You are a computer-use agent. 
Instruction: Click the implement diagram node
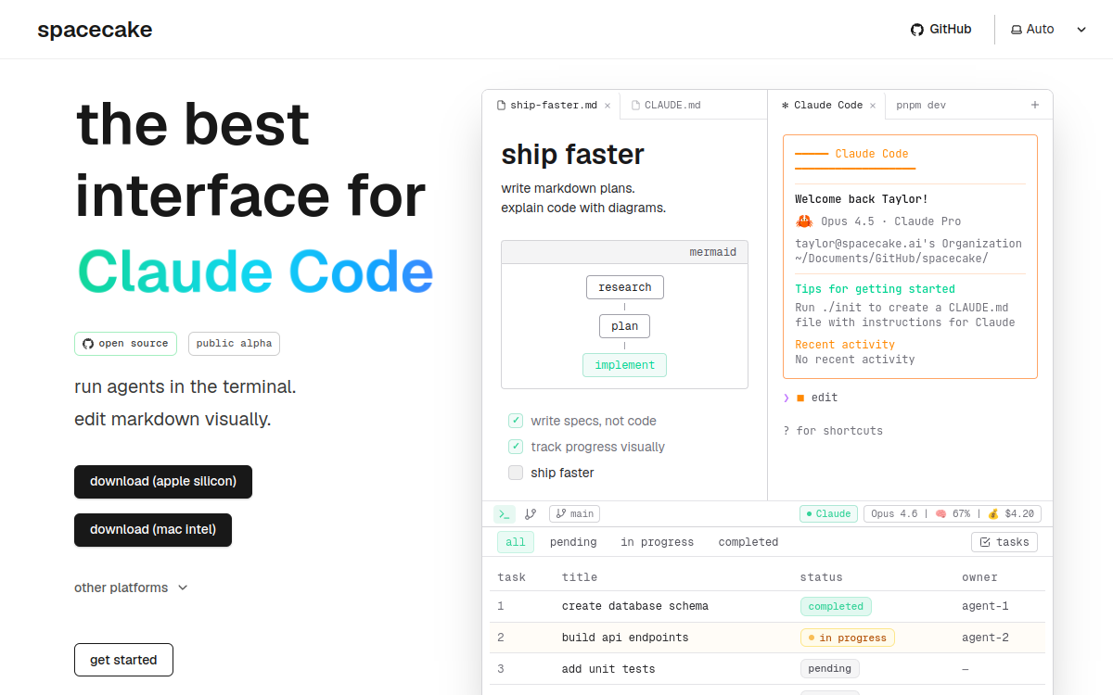625,365
